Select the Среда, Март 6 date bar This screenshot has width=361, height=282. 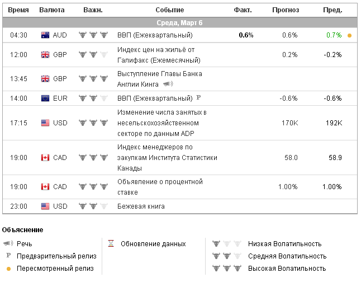tap(180, 23)
